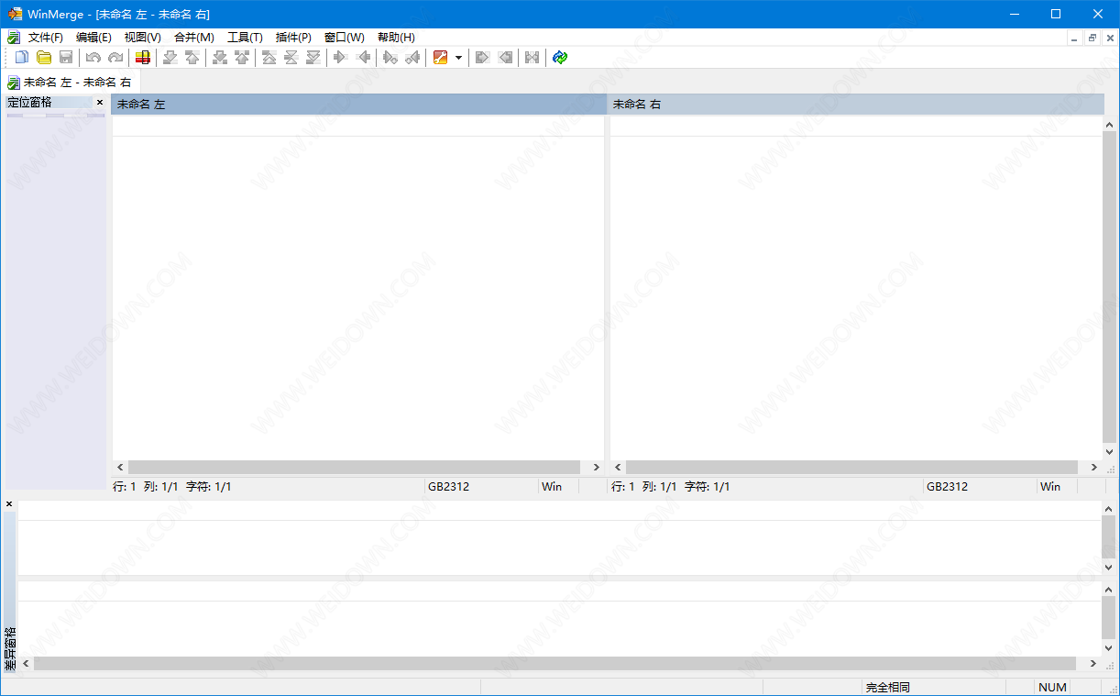Image resolution: width=1120 pixels, height=696 pixels.
Task: Open the 窗口(W) menu
Action: click(x=344, y=38)
